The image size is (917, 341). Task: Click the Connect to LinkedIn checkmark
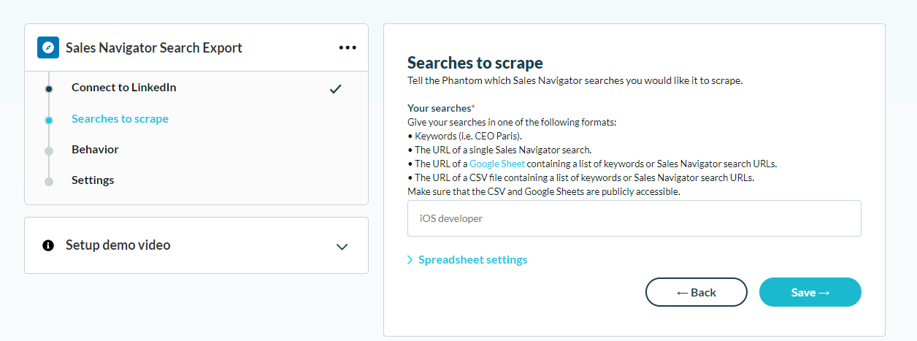[335, 89]
